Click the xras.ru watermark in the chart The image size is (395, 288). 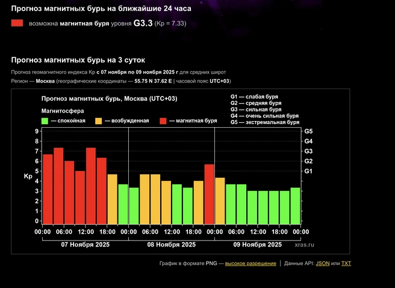tap(305, 245)
